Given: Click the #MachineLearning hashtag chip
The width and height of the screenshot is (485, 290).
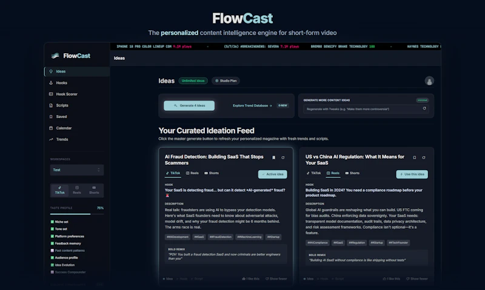Looking at the screenshot, I should click(249, 237).
